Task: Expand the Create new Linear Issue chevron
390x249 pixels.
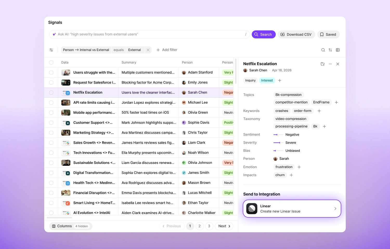Action: (x=335, y=209)
